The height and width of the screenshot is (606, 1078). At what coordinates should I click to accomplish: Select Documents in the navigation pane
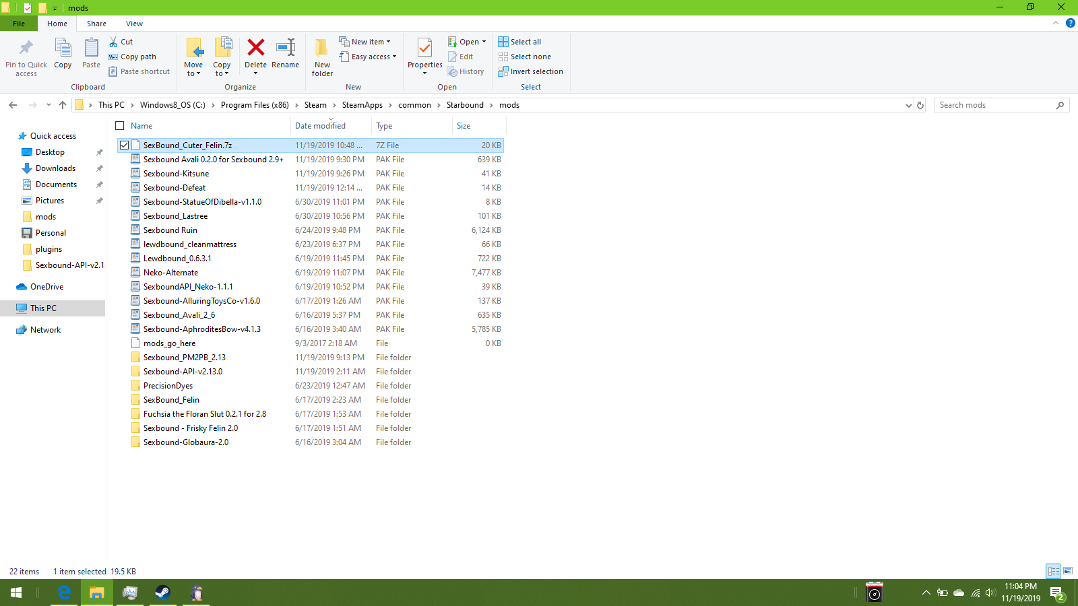click(x=56, y=184)
